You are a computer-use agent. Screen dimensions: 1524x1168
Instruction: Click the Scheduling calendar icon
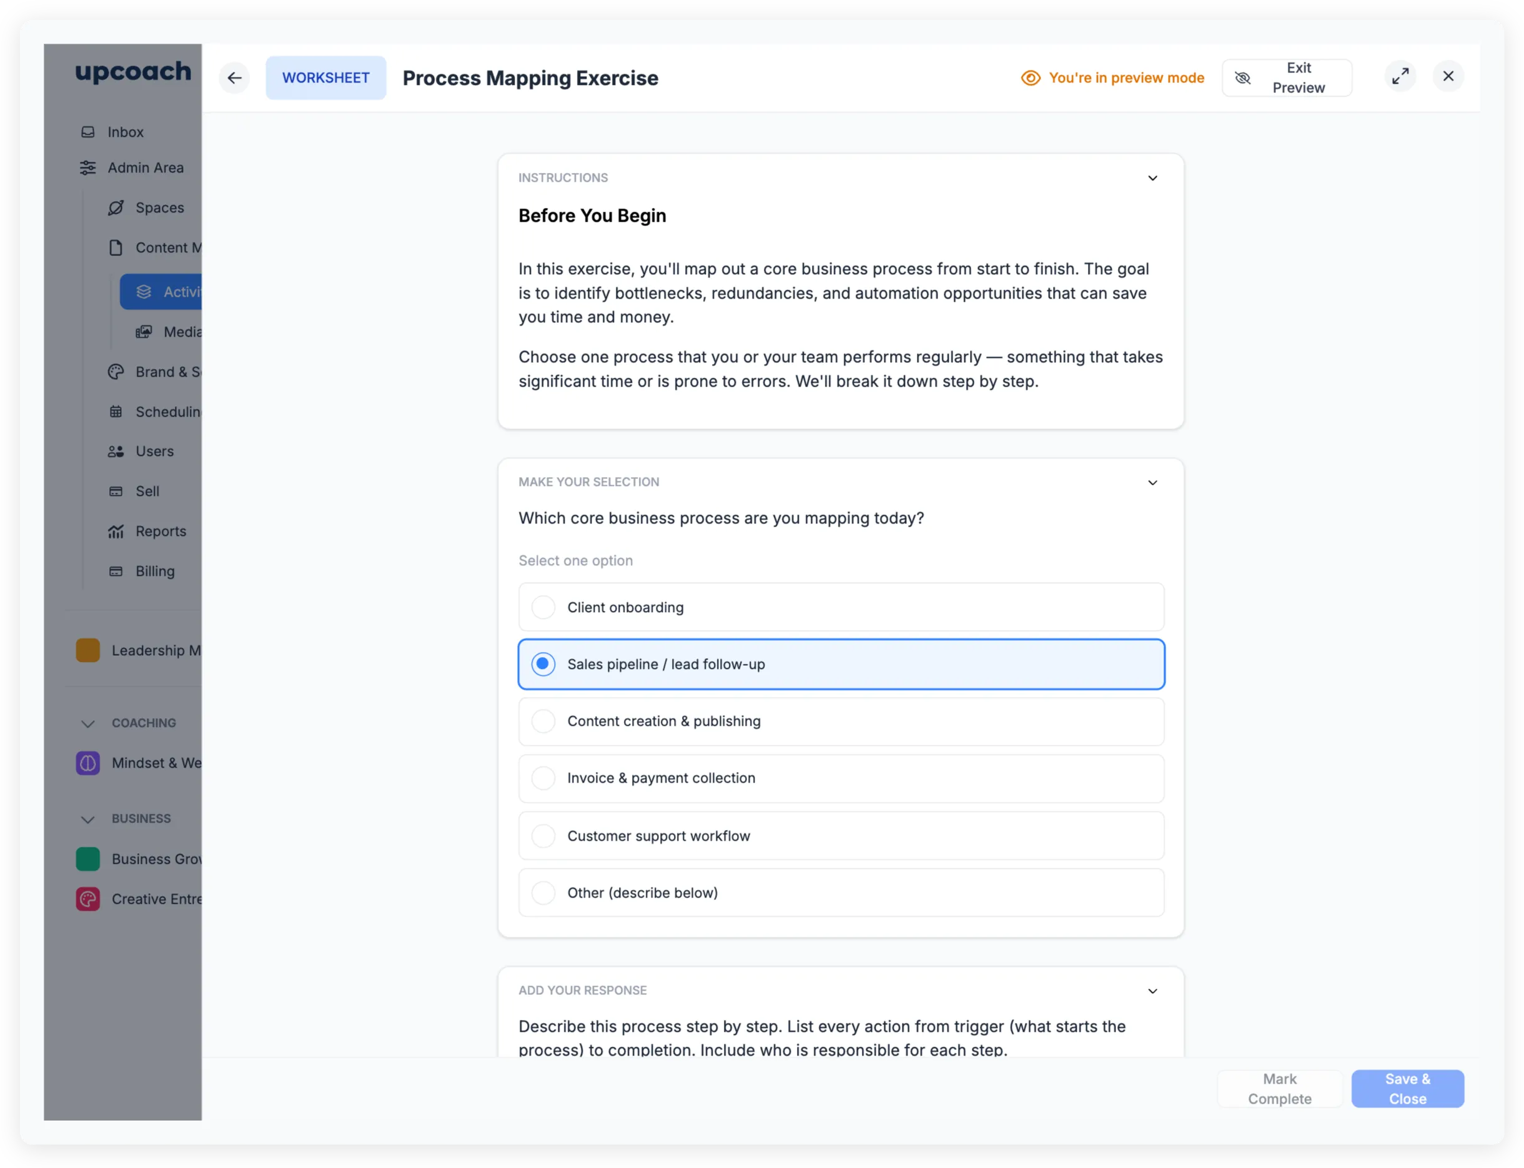pos(116,412)
